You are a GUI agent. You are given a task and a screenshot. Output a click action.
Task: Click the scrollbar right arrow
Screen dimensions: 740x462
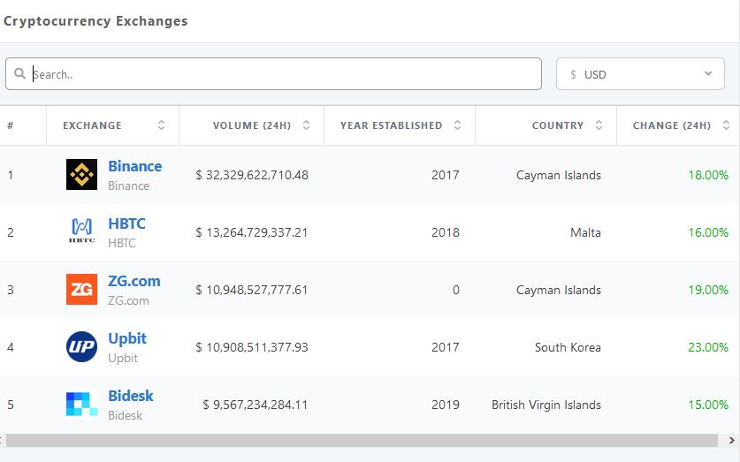pyautogui.click(x=731, y=440)
